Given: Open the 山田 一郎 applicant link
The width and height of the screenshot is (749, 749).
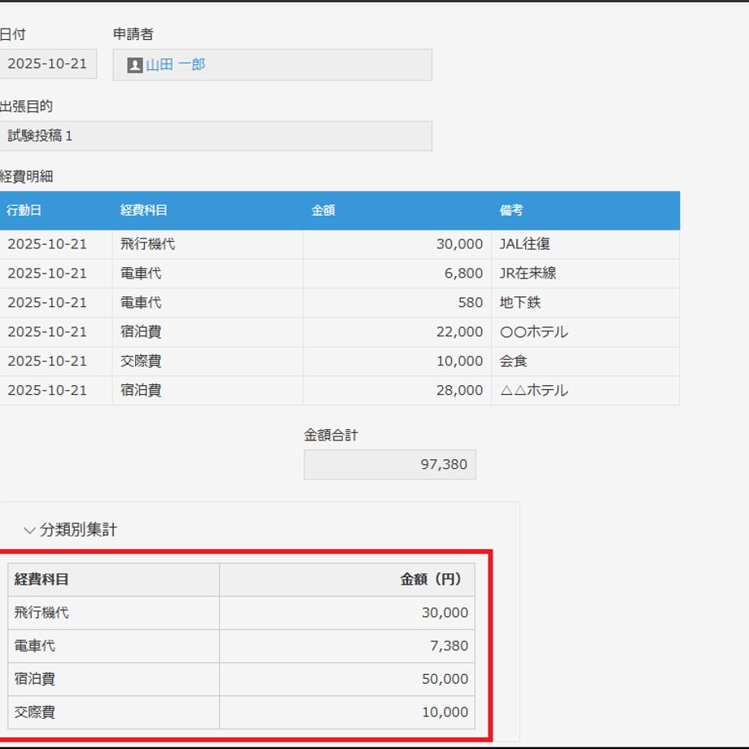Looking at the screenshot, I should (175, 64).
